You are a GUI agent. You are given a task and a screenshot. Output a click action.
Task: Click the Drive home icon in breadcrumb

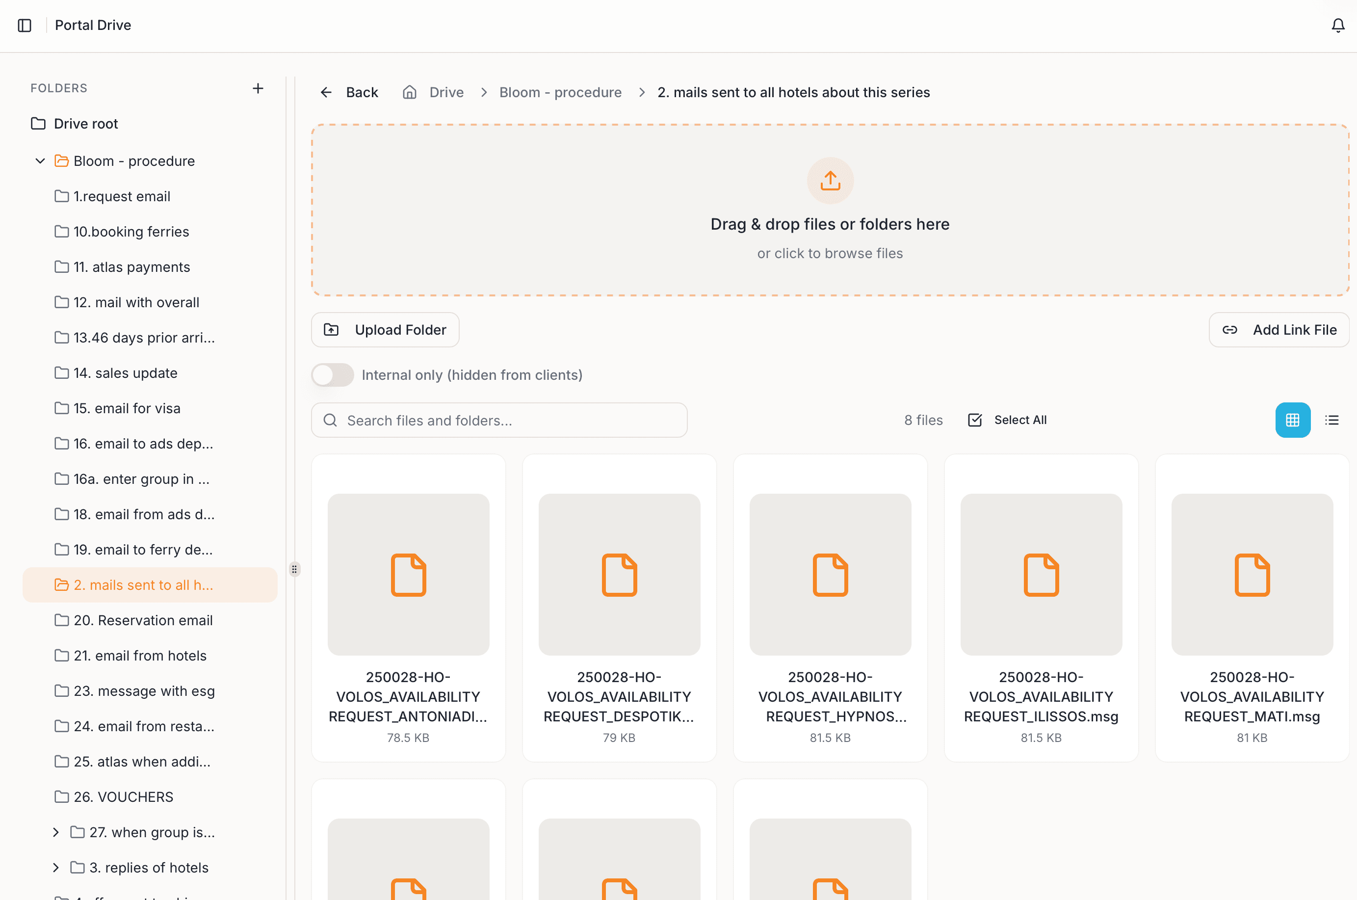point(409,92)
